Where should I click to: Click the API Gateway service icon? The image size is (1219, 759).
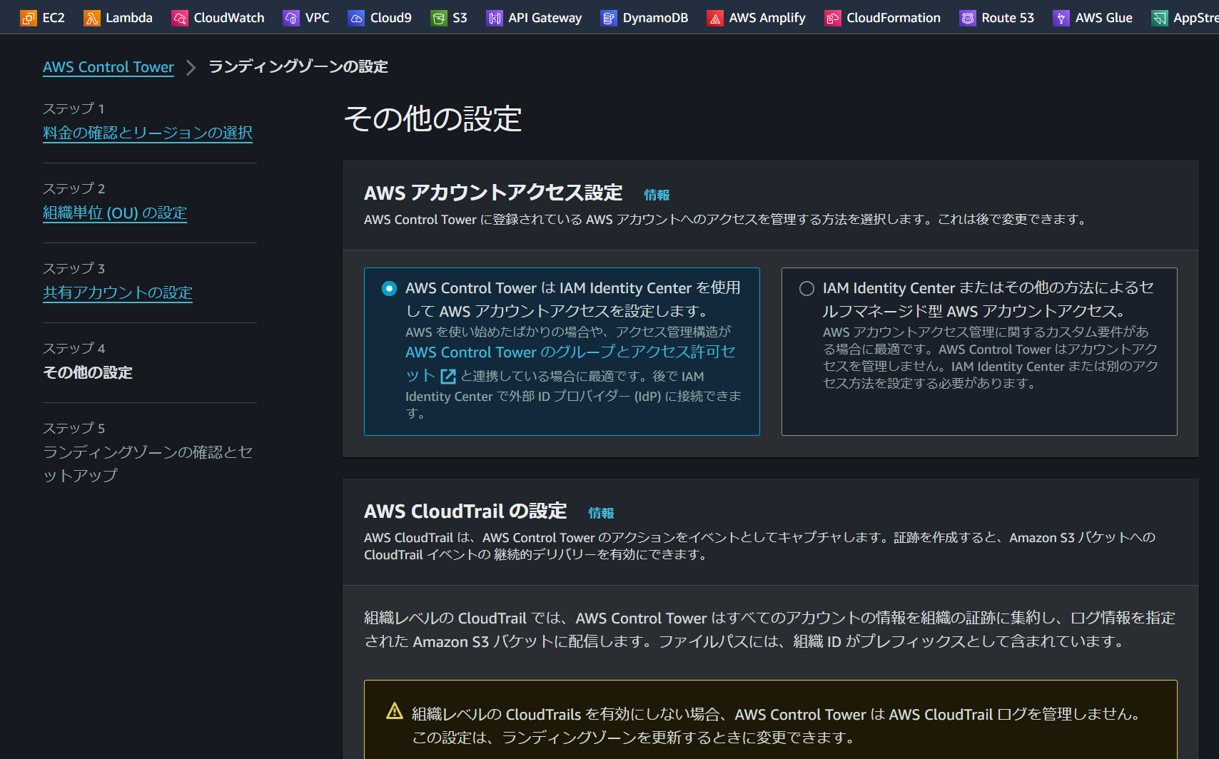pyautogui.click(x=495, y=18)
